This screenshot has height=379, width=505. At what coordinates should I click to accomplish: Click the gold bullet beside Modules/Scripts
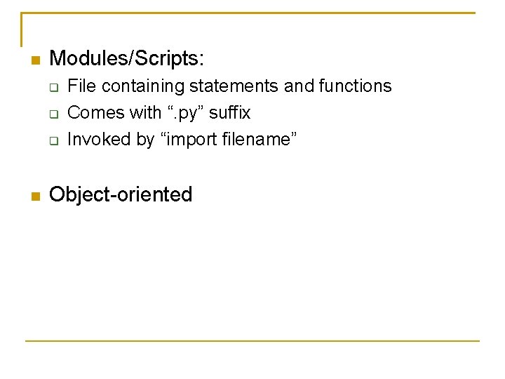click(x=36, y=60)
